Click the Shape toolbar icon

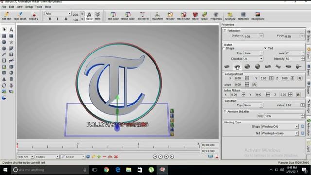[204, 16]
